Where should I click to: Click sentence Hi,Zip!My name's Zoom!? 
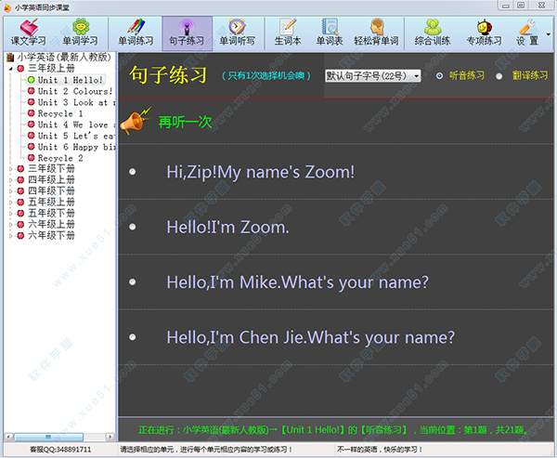(x=260, y=172)
